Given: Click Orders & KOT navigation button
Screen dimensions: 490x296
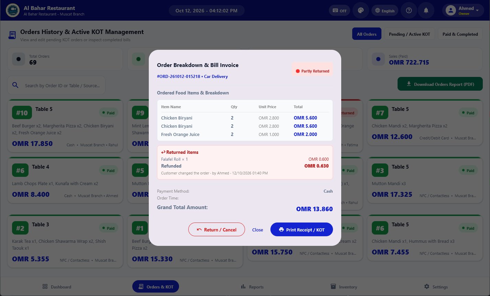Looking at the screenshot, I should click(x=156, y=287).
